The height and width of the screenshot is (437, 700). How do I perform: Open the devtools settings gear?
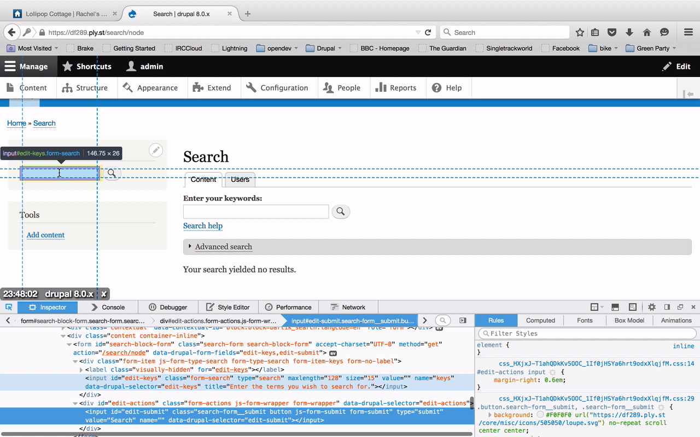point(653,307)
